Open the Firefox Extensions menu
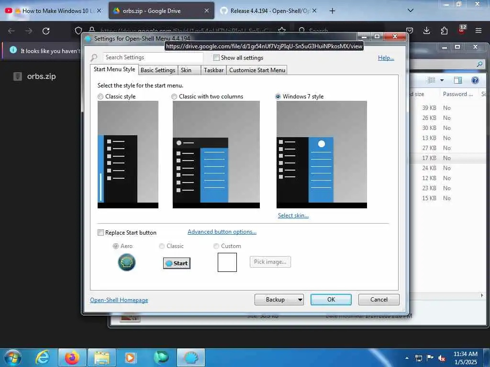490x367 pixels. [444, 31]
